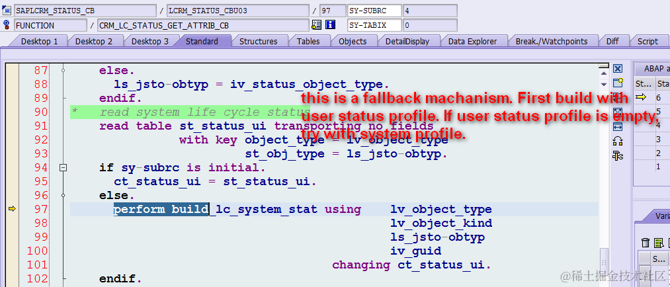Click the full-screen tool icon
This screenshot has height=287, width=670.
tap(618, 112)
